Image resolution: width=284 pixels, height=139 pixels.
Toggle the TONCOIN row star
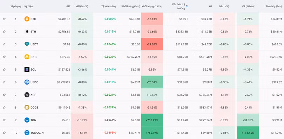[4, 133]
